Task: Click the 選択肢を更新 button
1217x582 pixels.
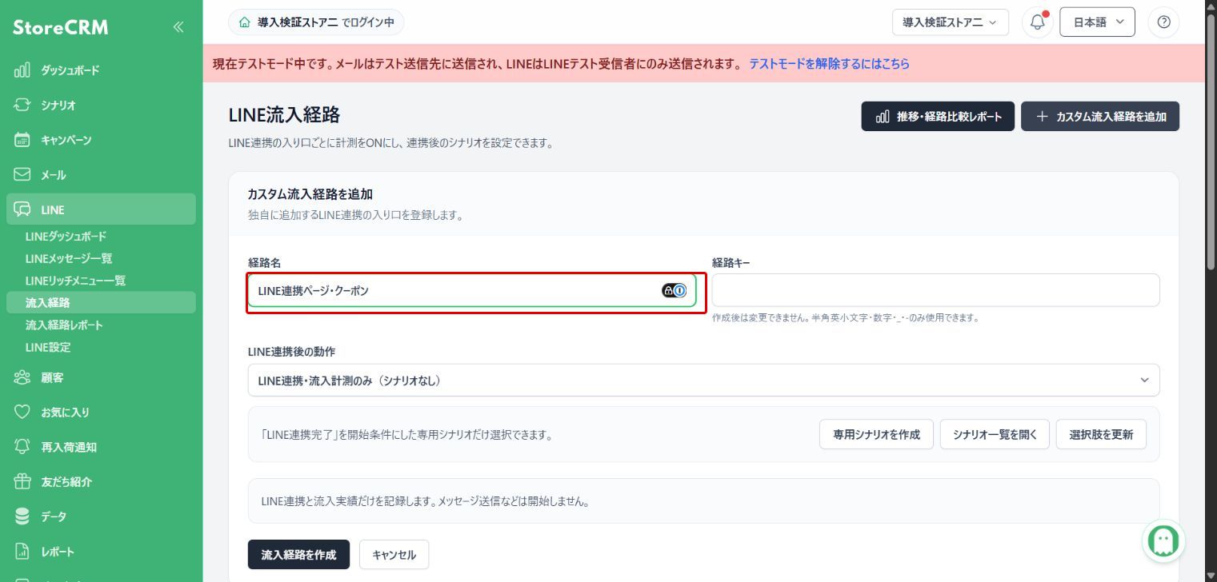Action: click(1101, 435)
